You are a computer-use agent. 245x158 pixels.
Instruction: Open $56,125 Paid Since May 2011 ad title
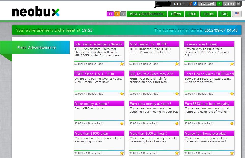152,74
